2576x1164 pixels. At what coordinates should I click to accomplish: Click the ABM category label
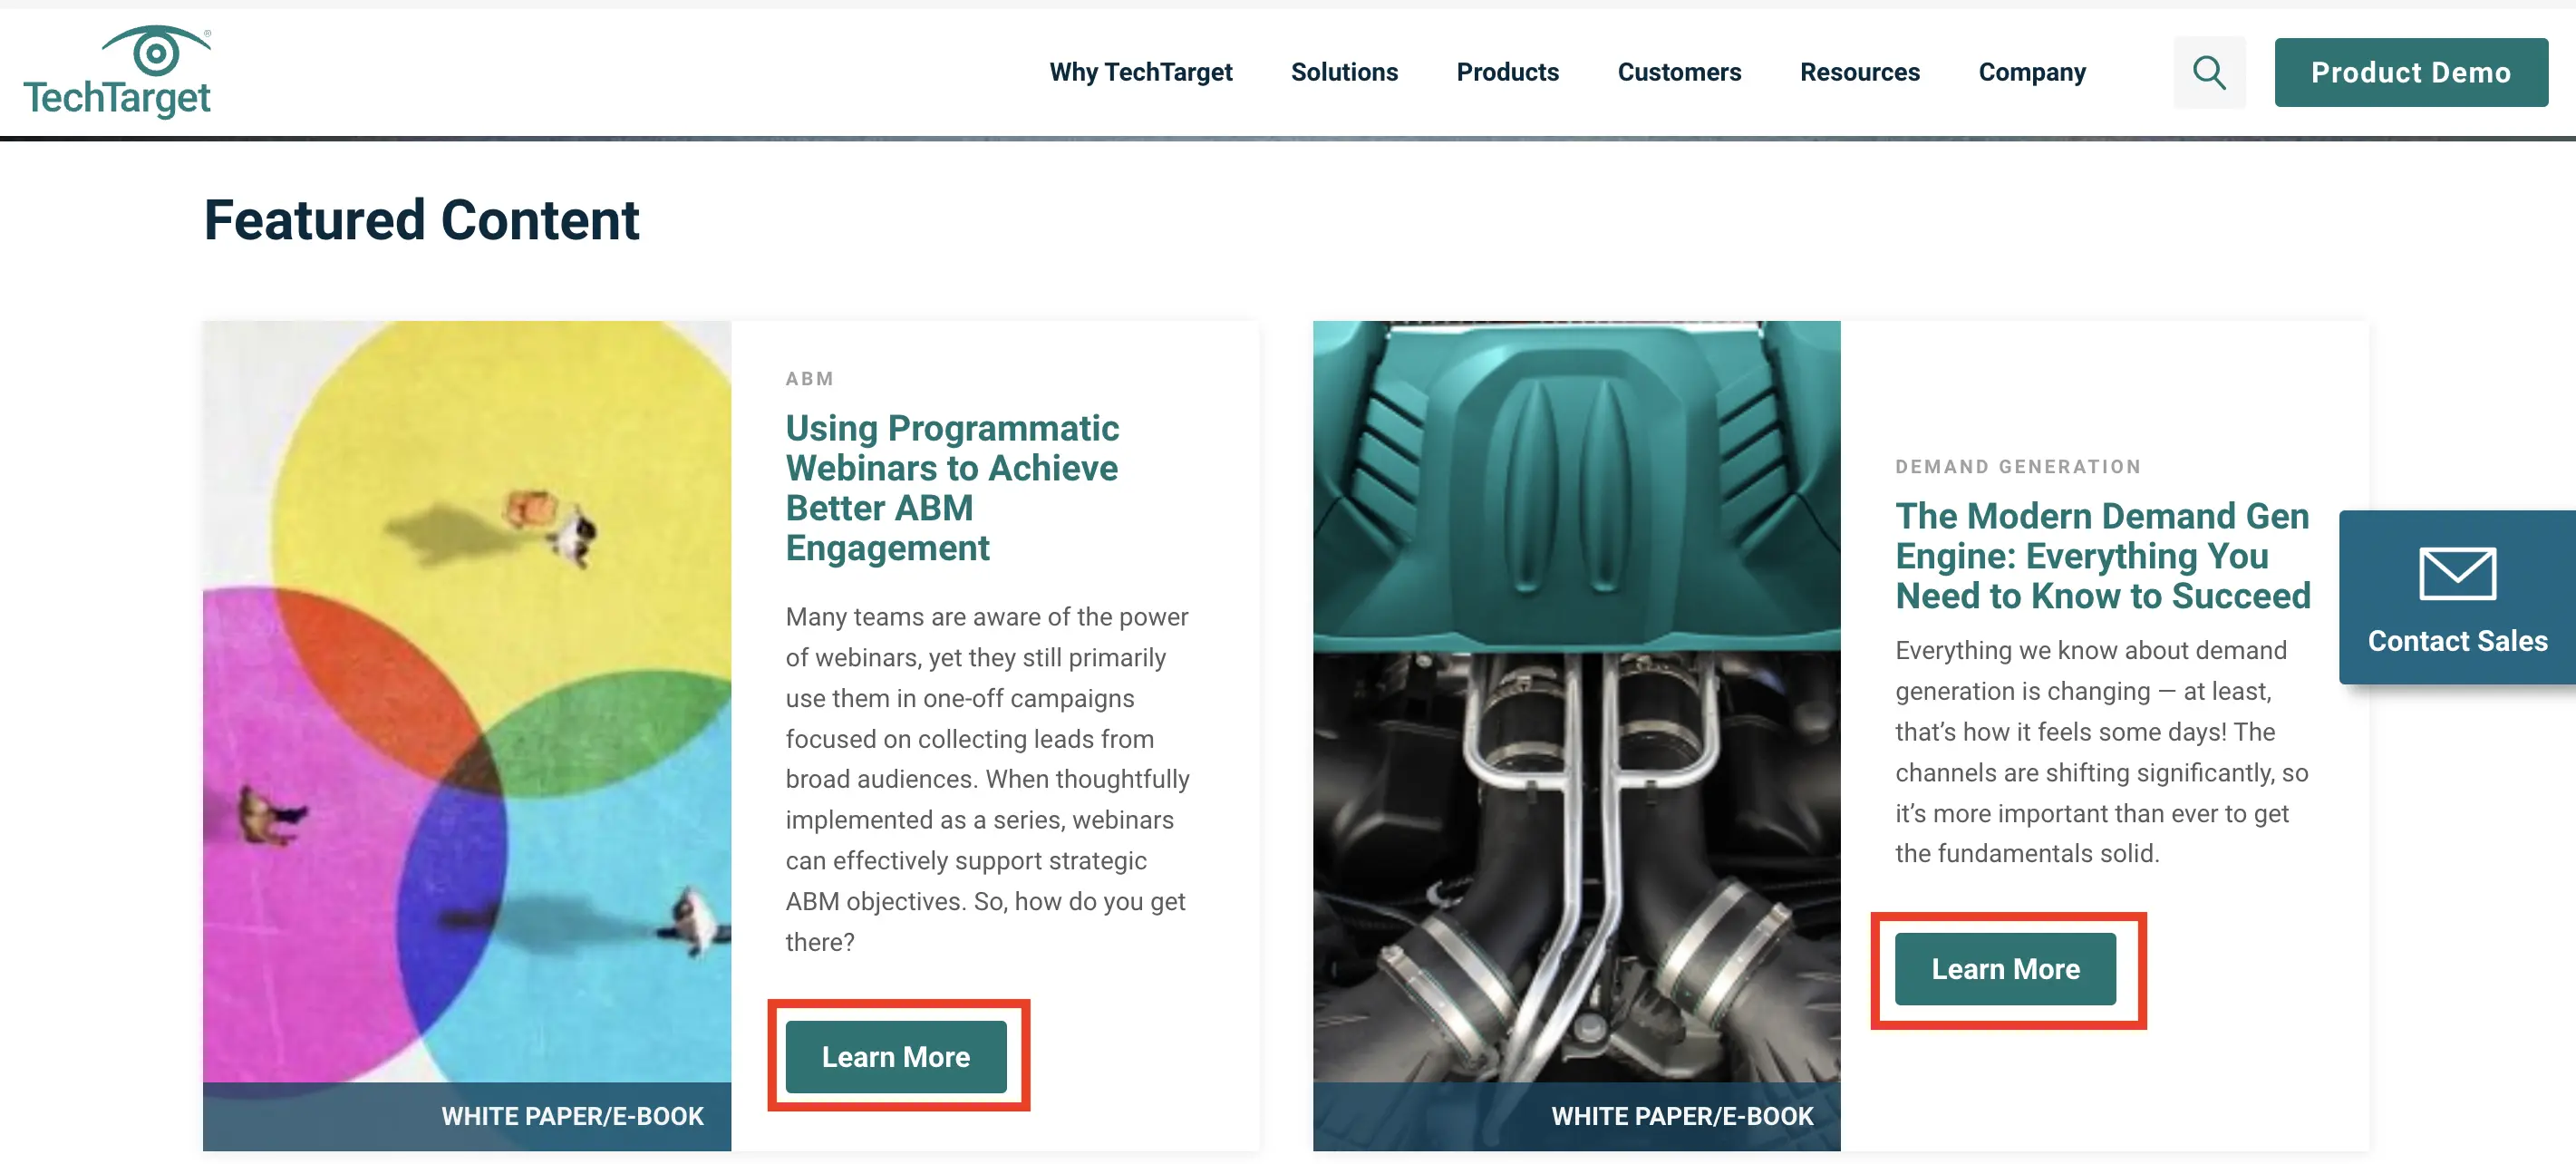click(809, 379)
